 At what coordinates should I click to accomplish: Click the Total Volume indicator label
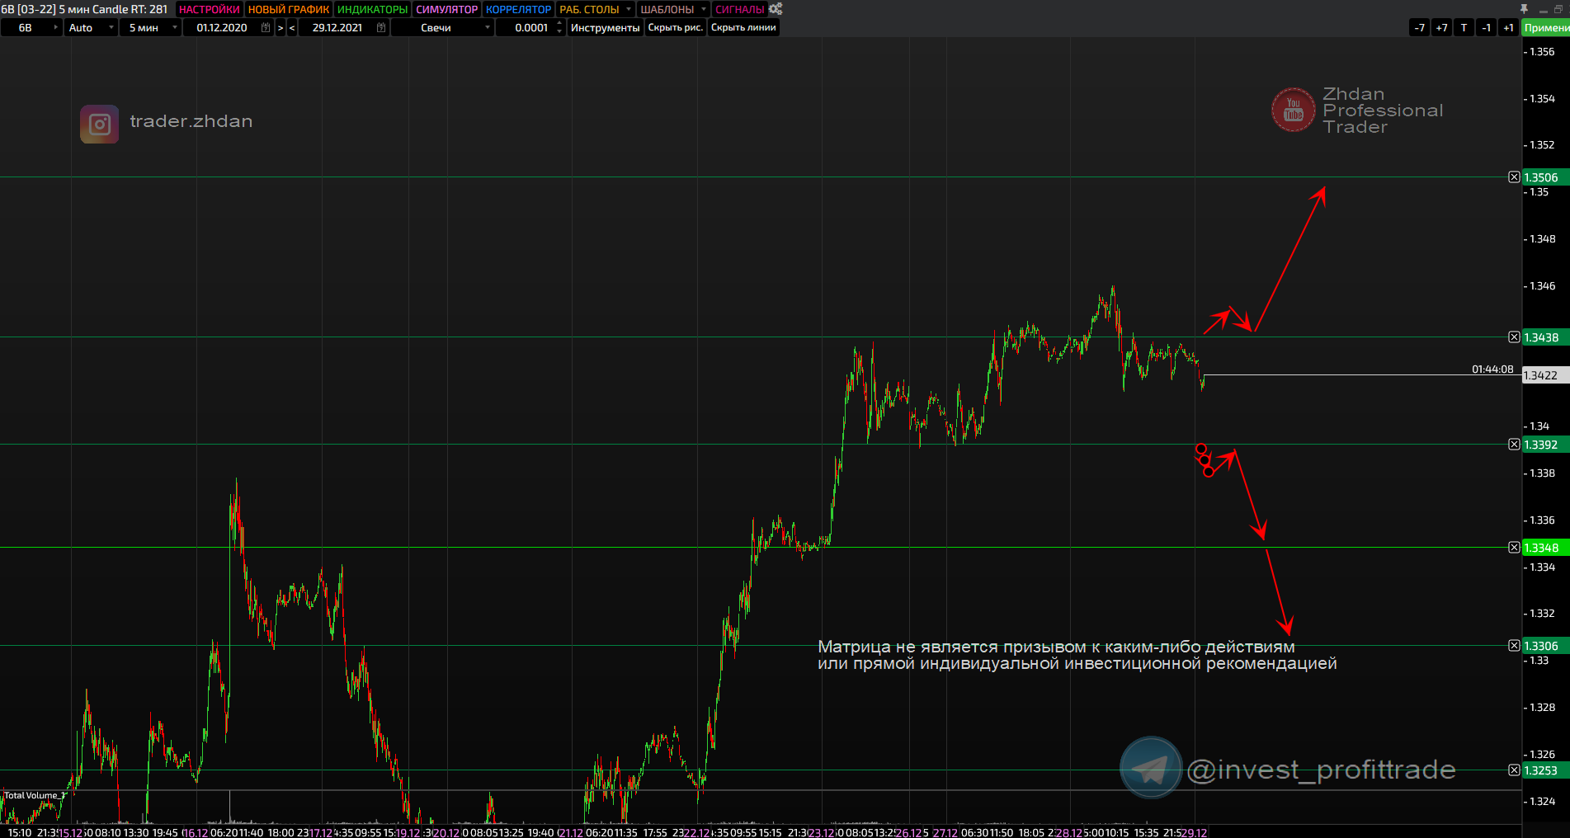(x=35, y=795)
